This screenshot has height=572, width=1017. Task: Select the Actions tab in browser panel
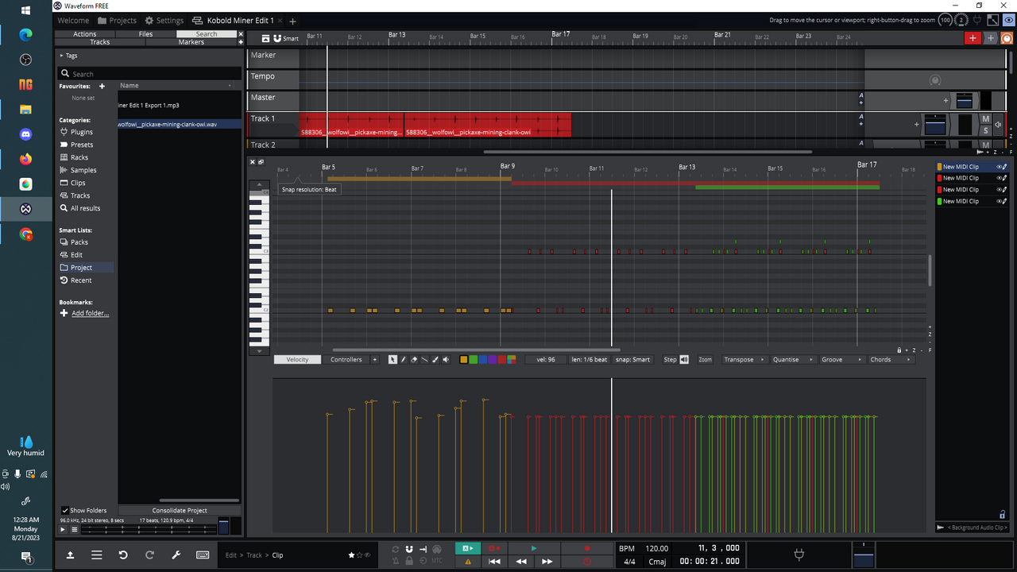[85, 34]
